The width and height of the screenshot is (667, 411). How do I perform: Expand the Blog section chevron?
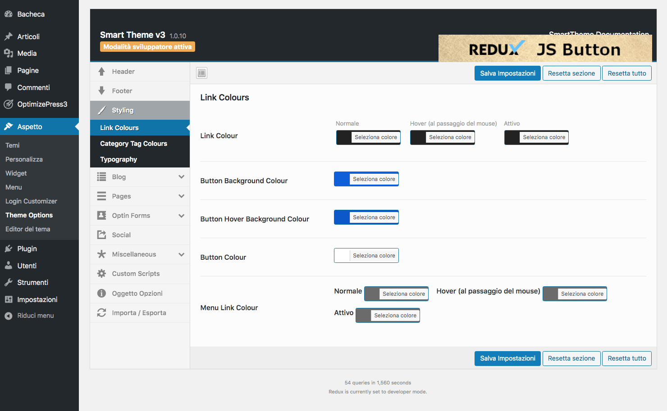click(x=181, y=177)
